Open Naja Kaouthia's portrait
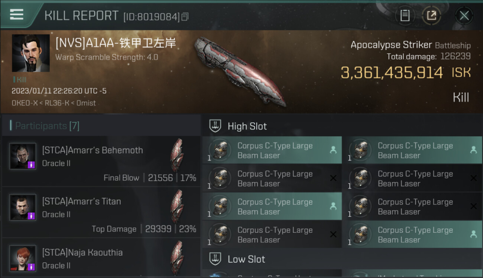Image resolution: width=483 pixels, height=278 pixels. click(23, 258)
